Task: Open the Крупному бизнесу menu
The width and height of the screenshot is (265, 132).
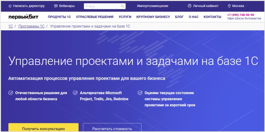Action: click(x=153, y=17)
